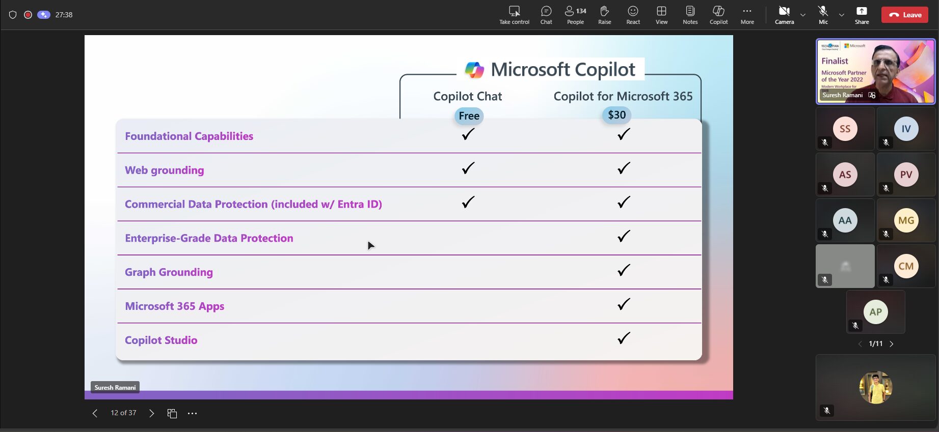Click Take control of presentation
The width and height of the screenshot is (939, 432).
514,15
